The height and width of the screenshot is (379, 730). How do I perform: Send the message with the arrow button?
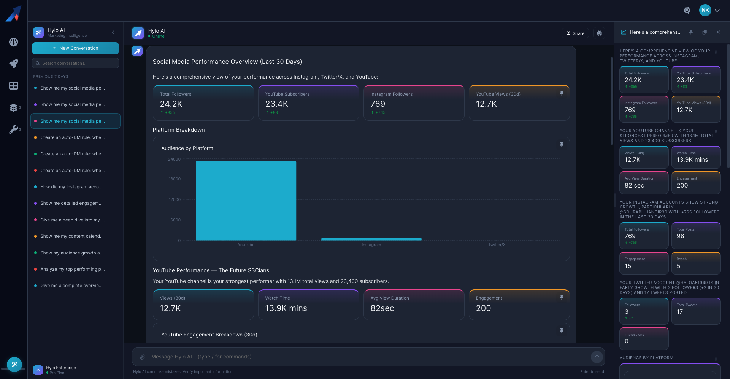(x=597, y=357)
